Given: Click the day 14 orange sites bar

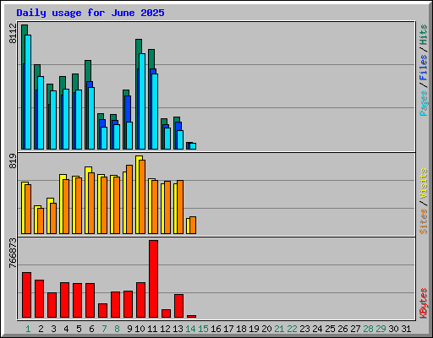Looking at the screenshot, I should (193, 225).
